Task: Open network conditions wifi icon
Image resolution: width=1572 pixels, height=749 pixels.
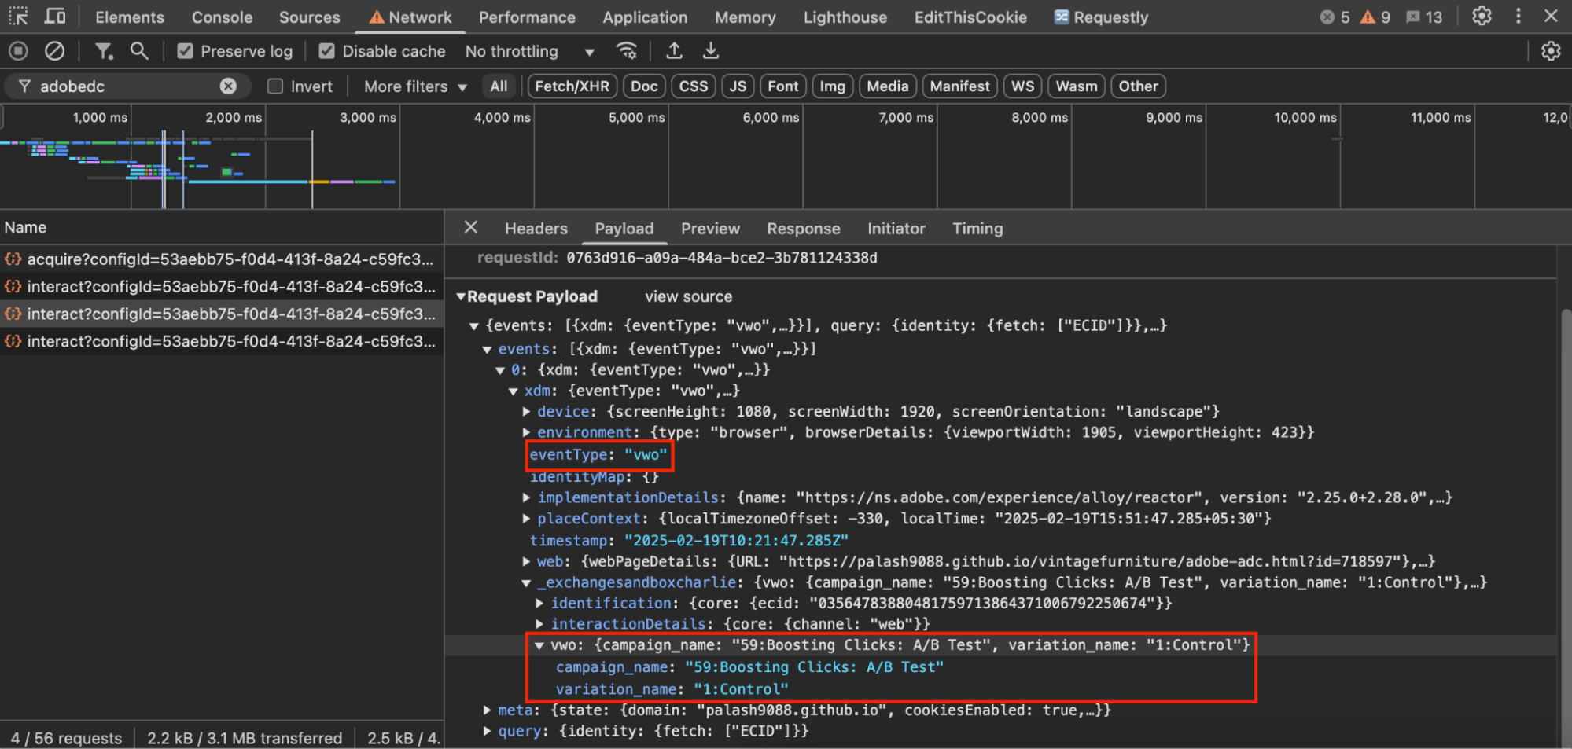Action: pos(626,51)
